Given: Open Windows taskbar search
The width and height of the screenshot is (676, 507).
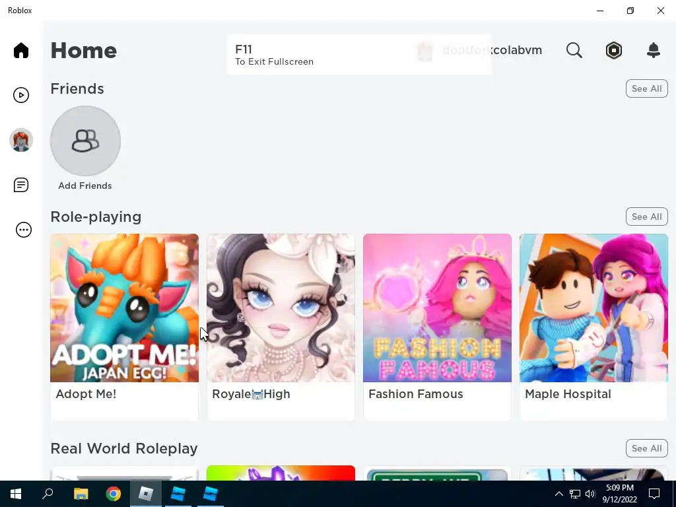Looking at the screenshot, I should (x=48, y=494).
